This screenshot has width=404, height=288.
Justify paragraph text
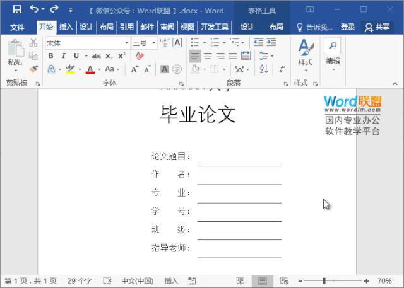coord(233,56)
